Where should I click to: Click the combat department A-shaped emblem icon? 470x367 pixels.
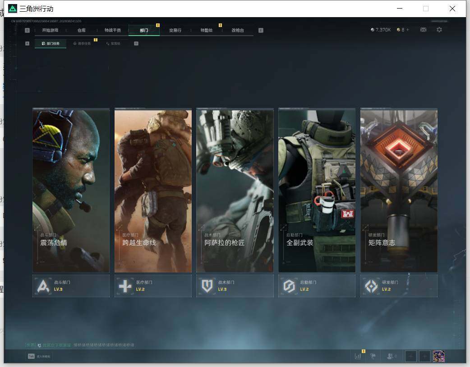pos(43,286)
